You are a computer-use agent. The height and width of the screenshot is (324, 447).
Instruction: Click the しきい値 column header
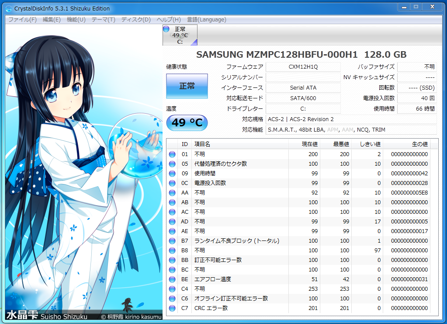367,144
